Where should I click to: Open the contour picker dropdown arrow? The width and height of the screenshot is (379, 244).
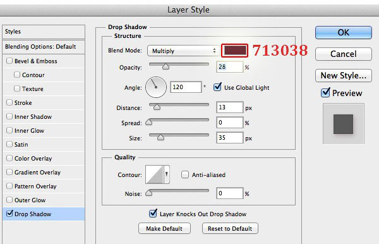coord(167,174)
